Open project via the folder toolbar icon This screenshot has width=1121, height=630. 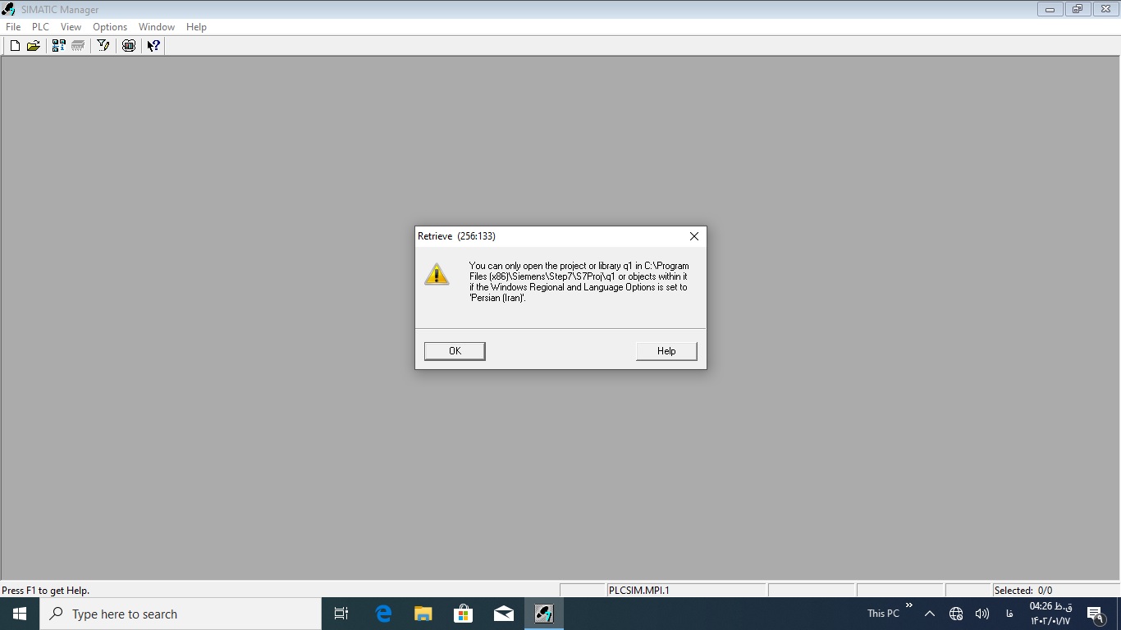pos(34,46)
